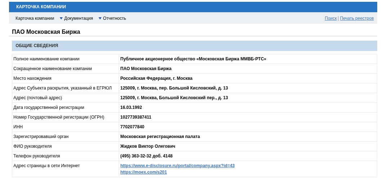The width and height of the screenshot is (383, 179).
Task: Click the name Жидков Виктор Олегович
Action: click(148, 146)
